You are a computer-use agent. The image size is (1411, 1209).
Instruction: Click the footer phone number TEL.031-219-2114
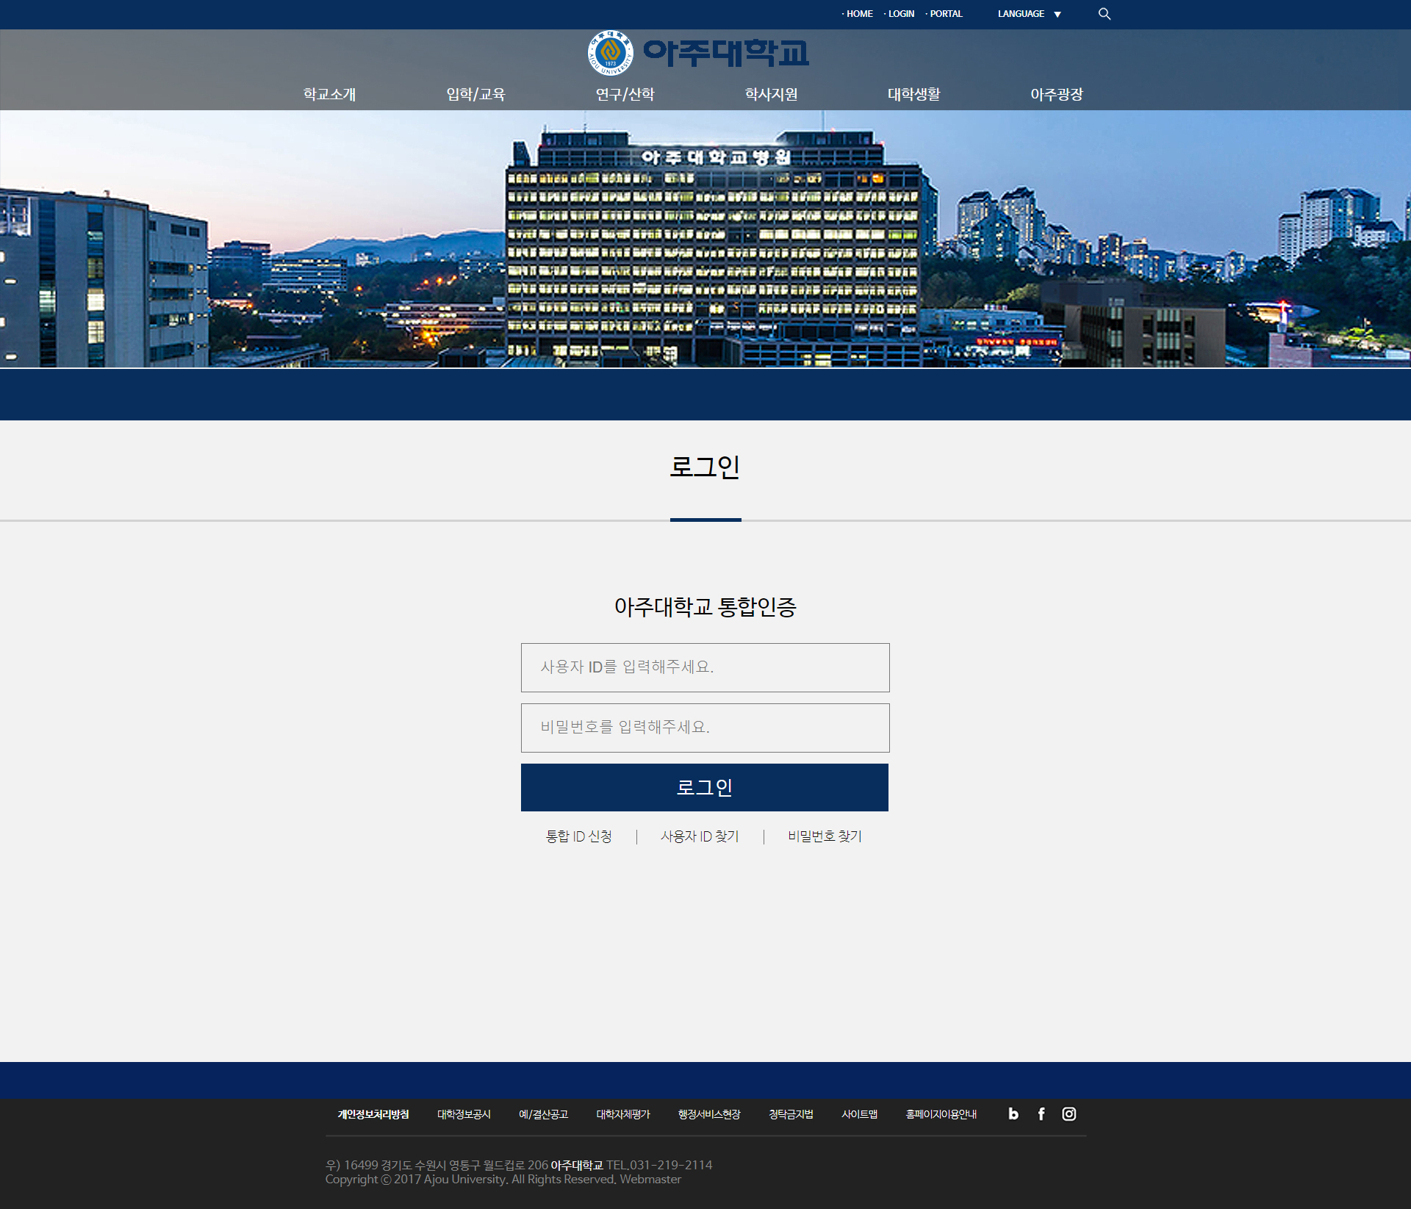[659, 1165]
